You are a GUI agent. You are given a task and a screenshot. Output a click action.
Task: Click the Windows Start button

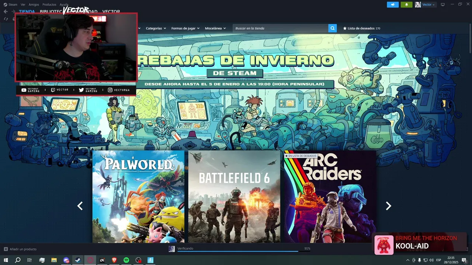click(x=6, y=260)
